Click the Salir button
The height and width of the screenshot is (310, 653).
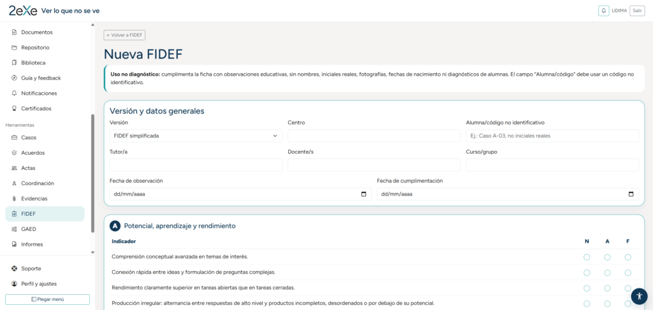click(x=637, y=11)
